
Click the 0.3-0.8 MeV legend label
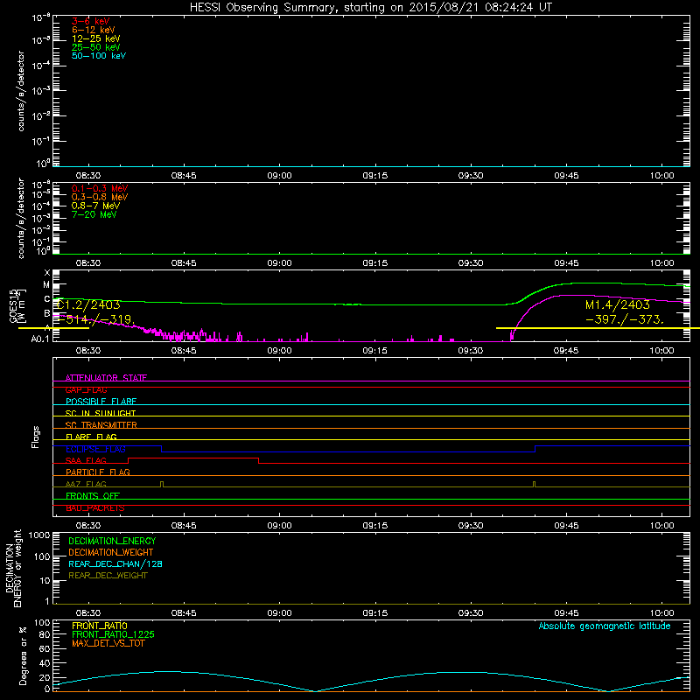pos(100,197)
